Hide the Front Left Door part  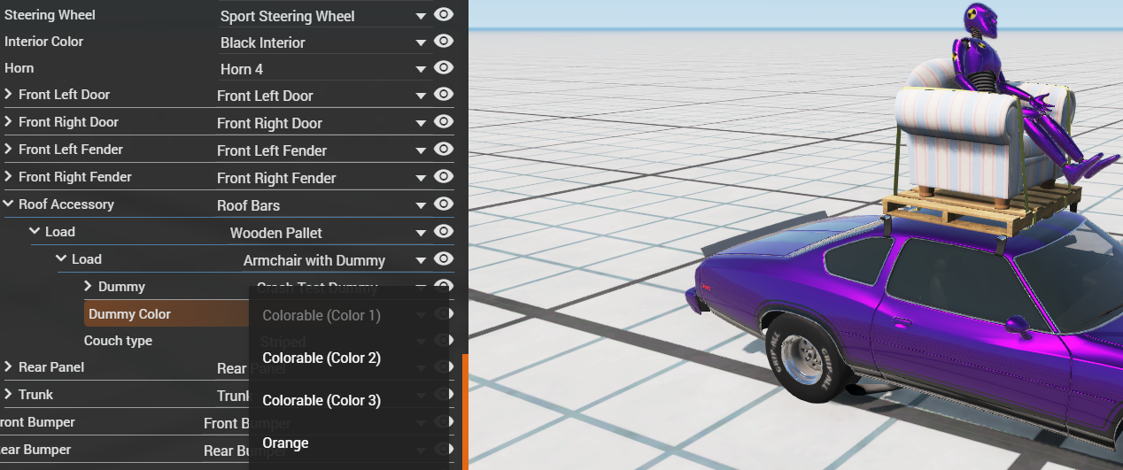(x=444, y=94)
